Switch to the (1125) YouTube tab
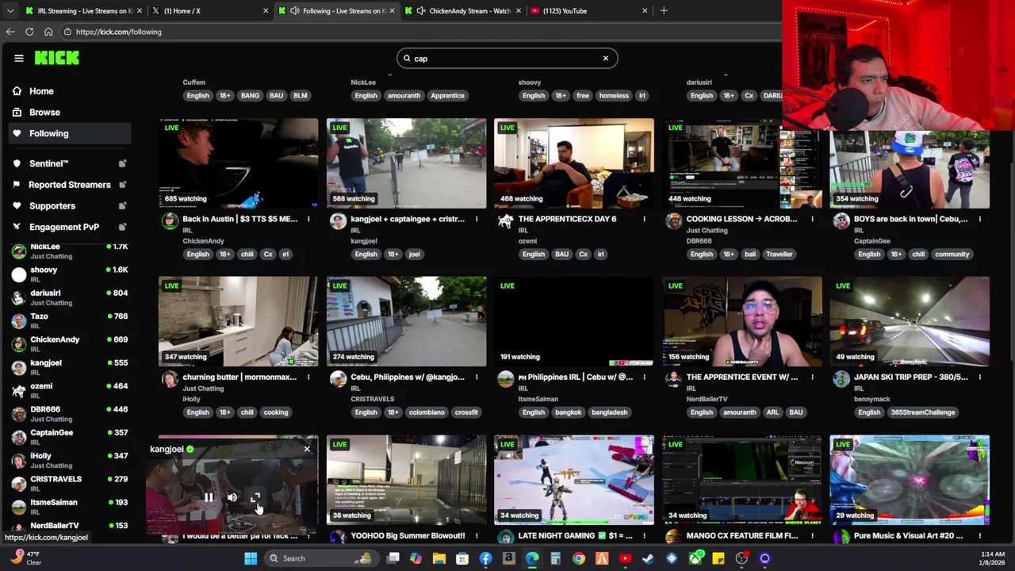 [x=589, y=11]
